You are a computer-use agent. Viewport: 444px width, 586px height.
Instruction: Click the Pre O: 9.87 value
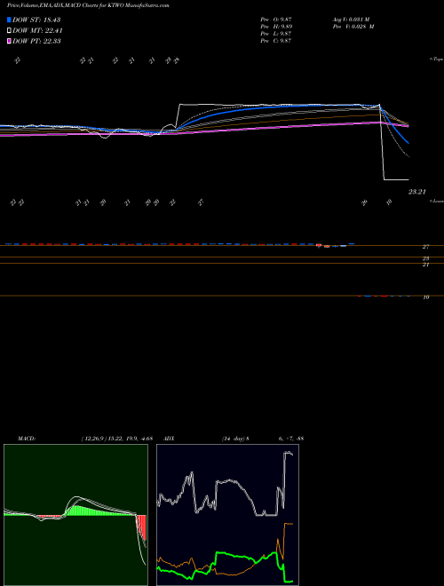point(276,19)
